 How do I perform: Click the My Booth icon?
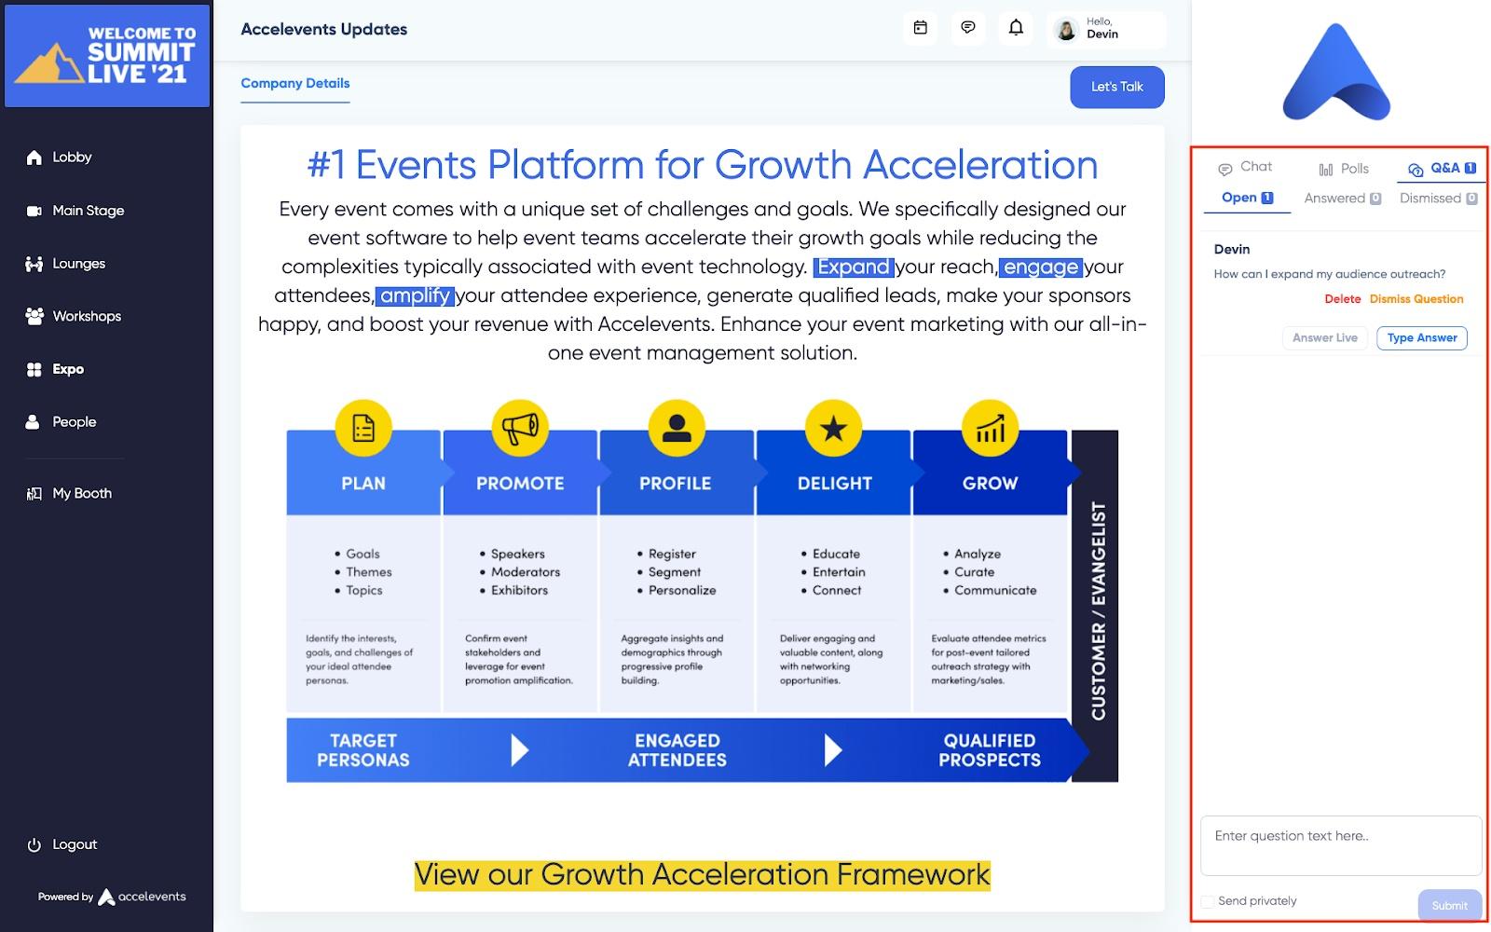pos(34,494)
